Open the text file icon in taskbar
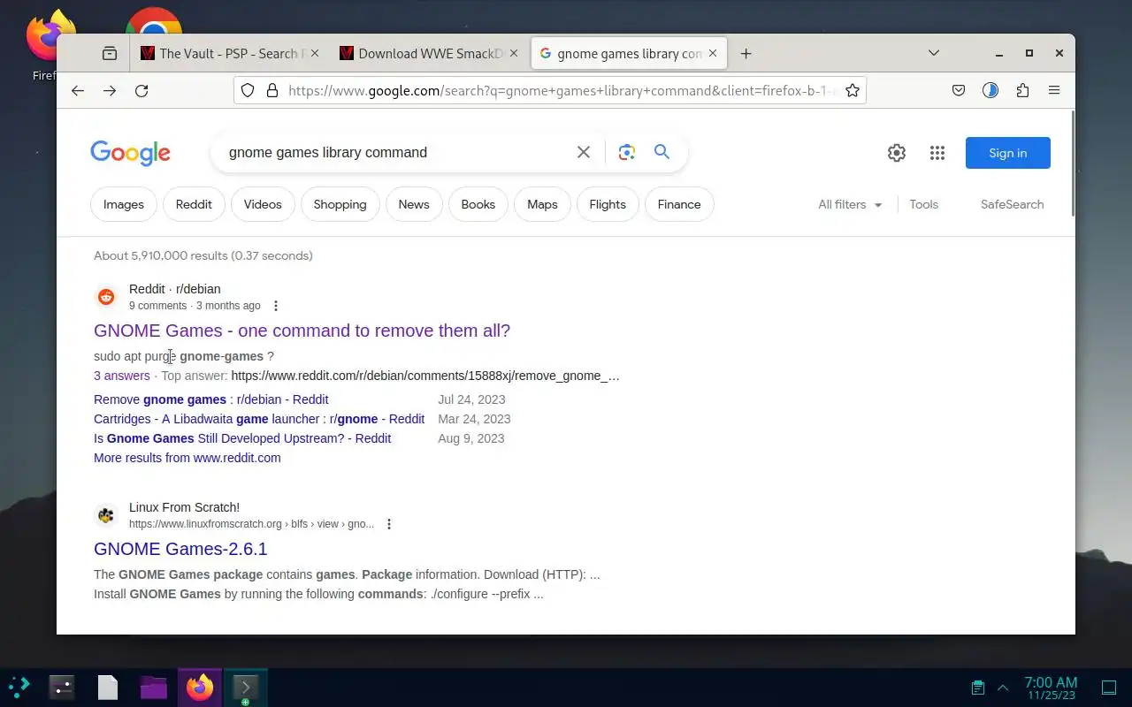The height and width of the screenshot is (707, 1132). click(x=108, y=687)
